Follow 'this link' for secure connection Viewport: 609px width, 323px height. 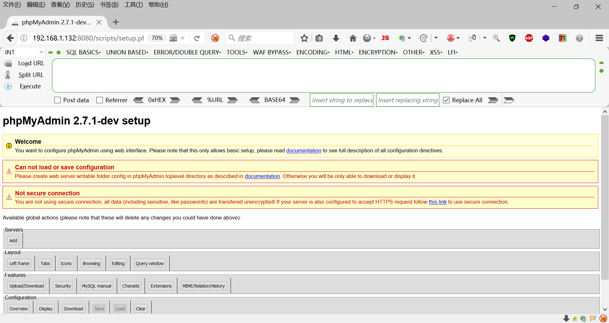click(x=437, y=202)
